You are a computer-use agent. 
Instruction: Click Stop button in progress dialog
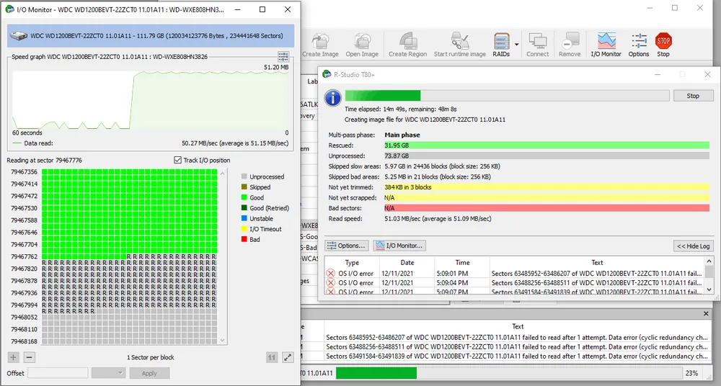tap(693, 96)
